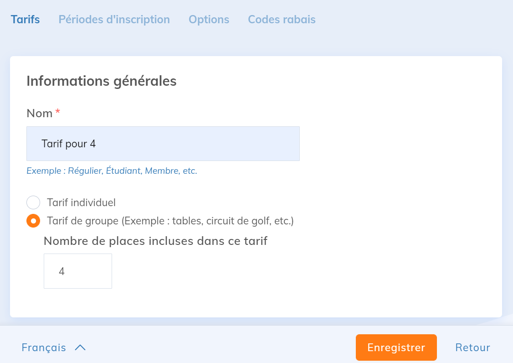Screen dimensions: 513x363
Task: Select the Tarif de groupe radio button
Action: click(x=33, y=221)
